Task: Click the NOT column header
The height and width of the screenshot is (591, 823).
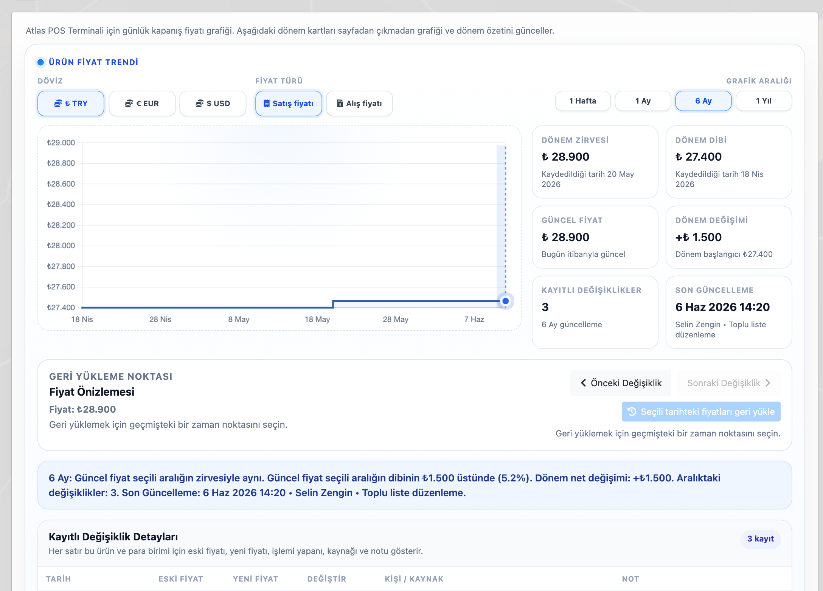Action: pyautogui.click(x=630, y=579)
